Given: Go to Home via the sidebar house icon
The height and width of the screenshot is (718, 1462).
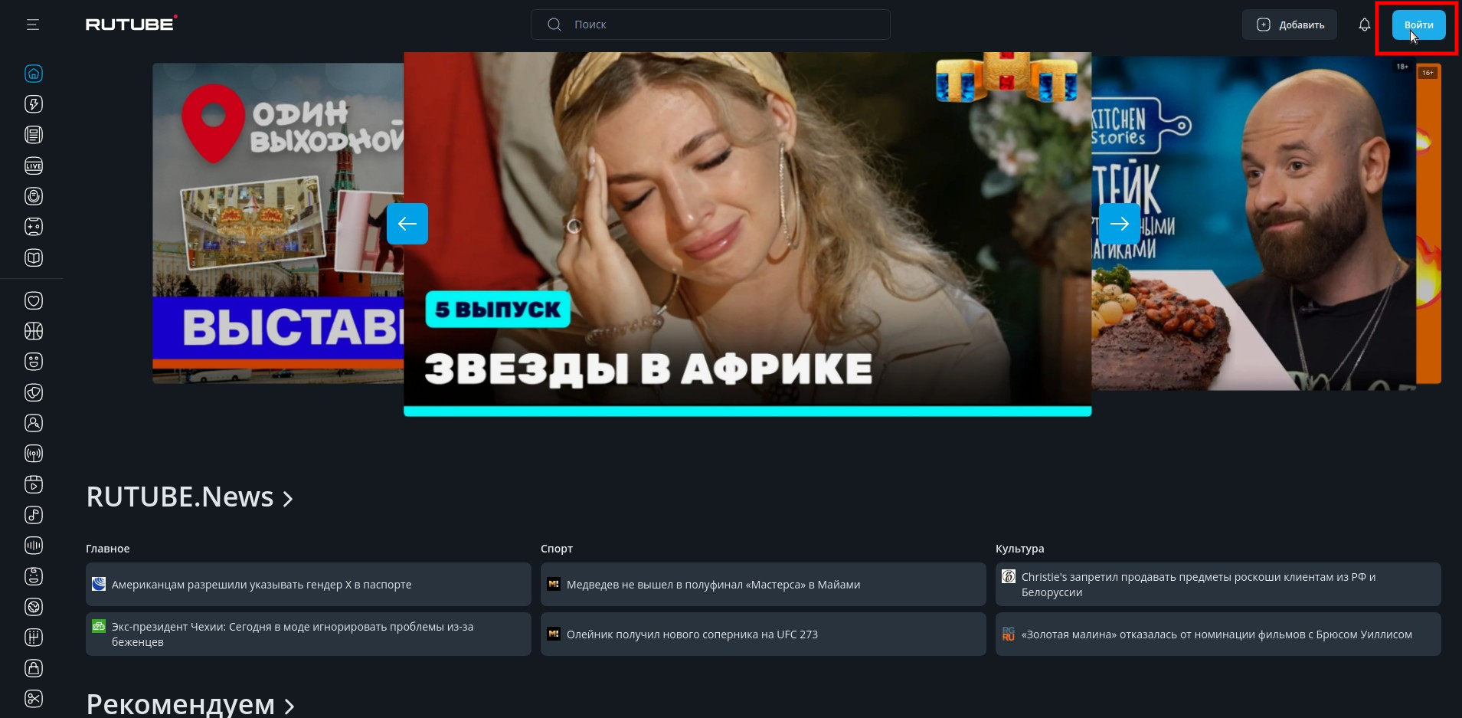Looking at the screenshot, I should click(34, 74).
